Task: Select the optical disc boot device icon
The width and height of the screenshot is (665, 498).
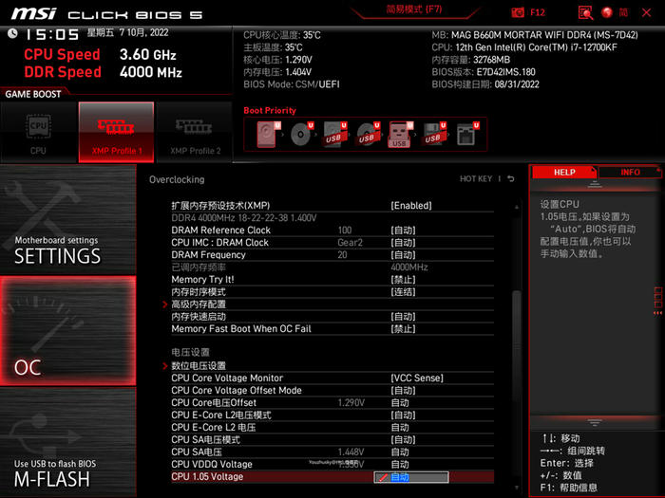Action: 301,135
